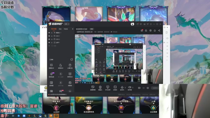The width and height of the screenshot is (210, 118).
Task: Add a 手机投屏 phone cast source
Action: point(108,88)
